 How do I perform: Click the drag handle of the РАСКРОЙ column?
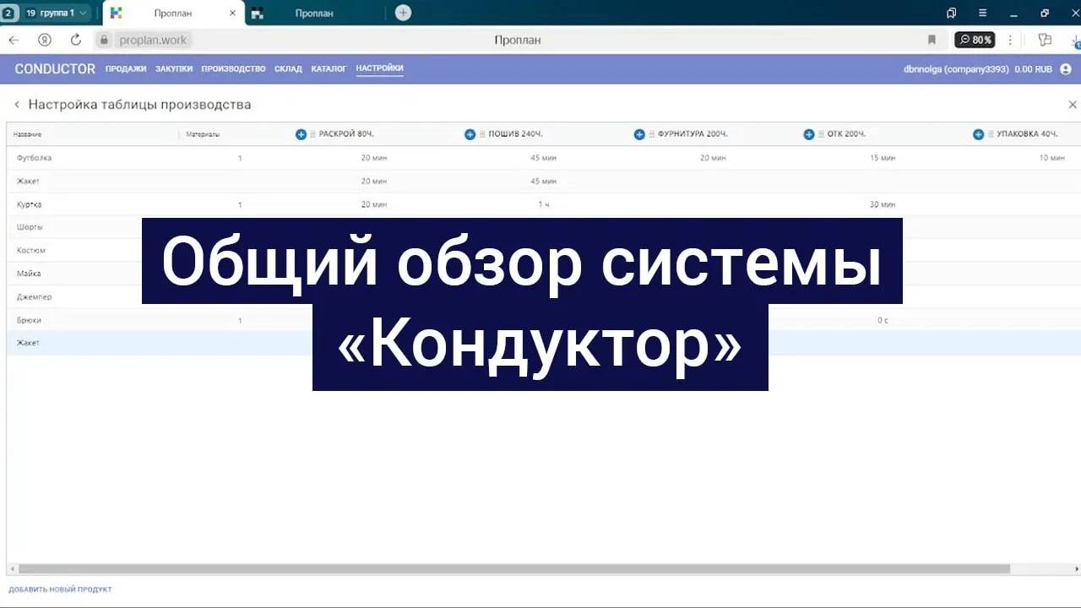click(x=312, y=134)
